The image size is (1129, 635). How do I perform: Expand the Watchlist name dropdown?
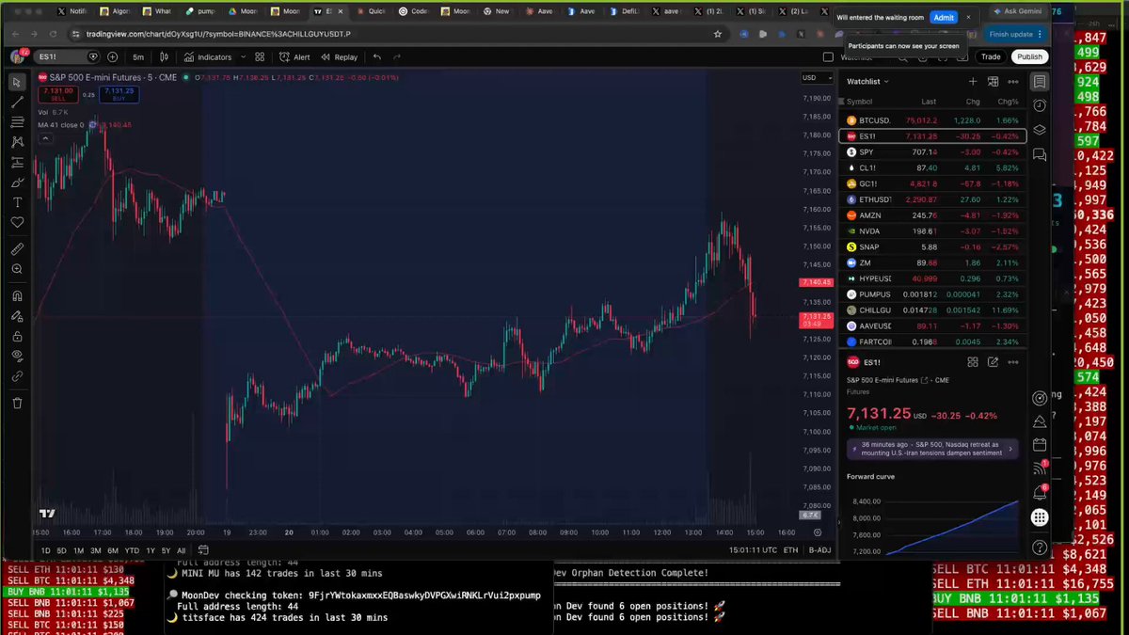click(867, 81)
